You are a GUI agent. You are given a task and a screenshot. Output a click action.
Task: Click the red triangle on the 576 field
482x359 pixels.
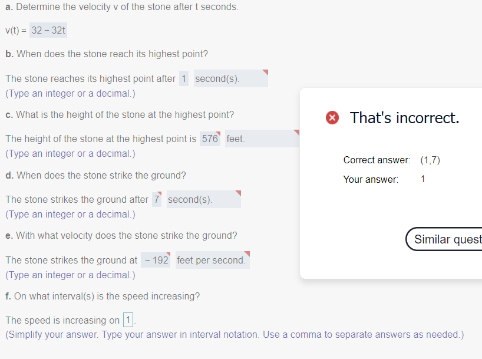click(218, 134)
